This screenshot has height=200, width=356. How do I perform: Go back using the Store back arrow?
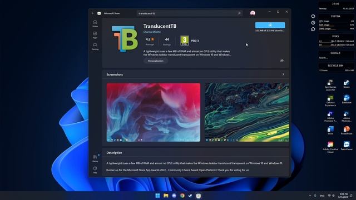(93, 13)
